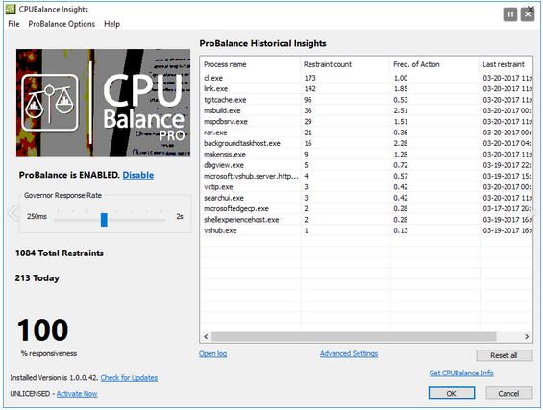Click the 250ms slider minimum label
543x410 pixels.
pyautogui.click(x=37, y=217)
